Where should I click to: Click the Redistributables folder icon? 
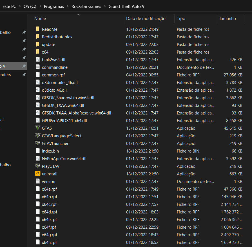tap(37, 37)
